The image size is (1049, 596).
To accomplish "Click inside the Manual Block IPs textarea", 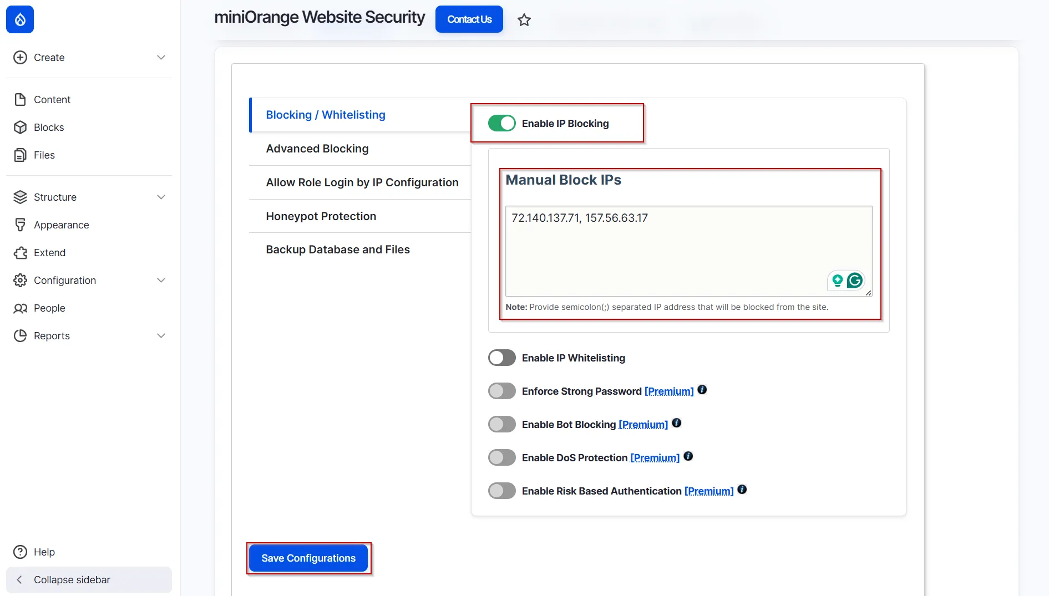I will coord(688,251).
